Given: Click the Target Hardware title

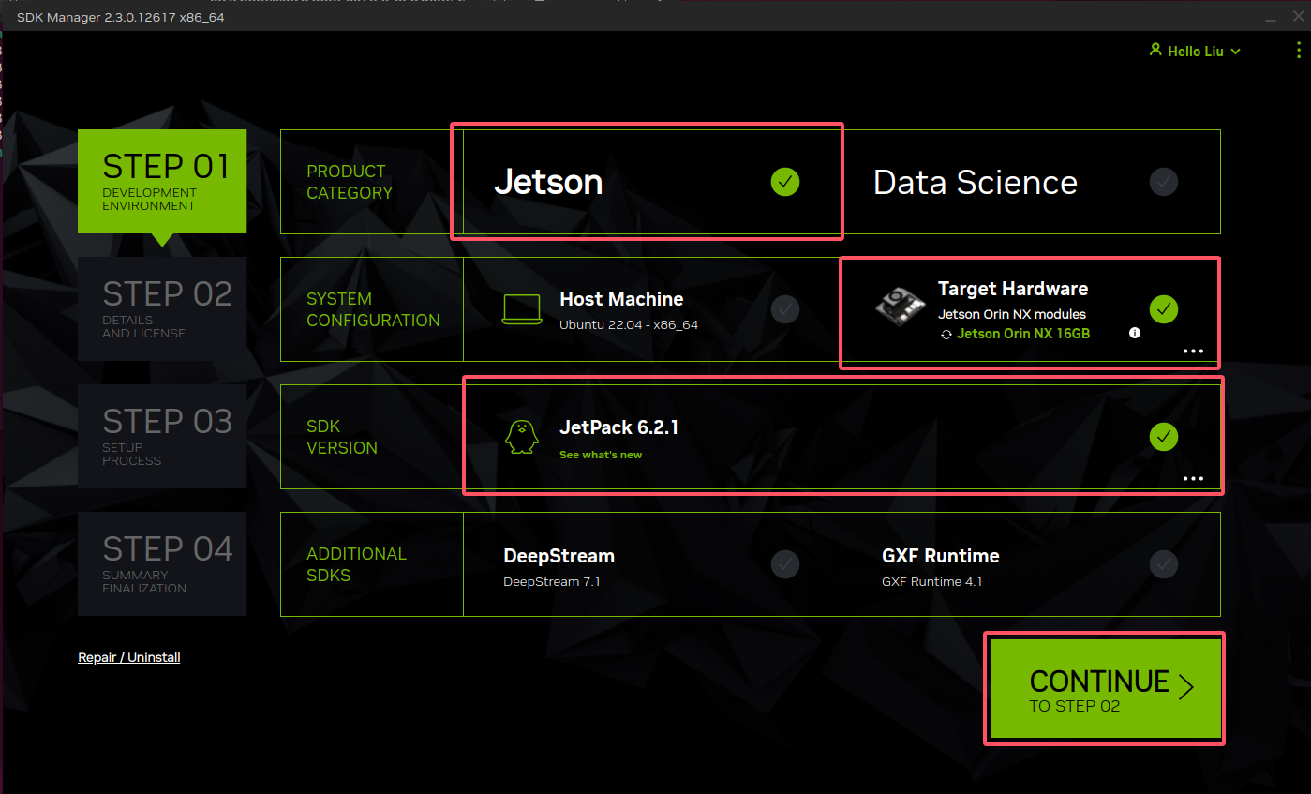Looking at the screenshot, I should tap(1013, 289).
